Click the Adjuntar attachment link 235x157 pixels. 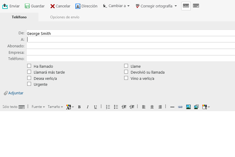tap(14, 93)
